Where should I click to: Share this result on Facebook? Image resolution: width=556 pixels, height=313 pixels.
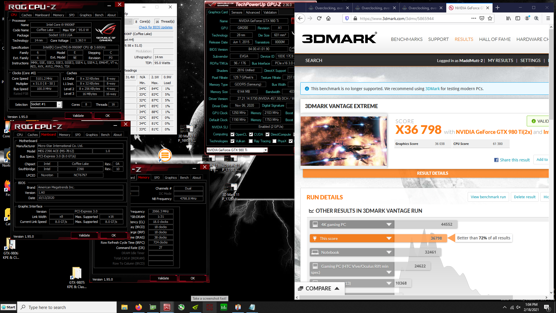512,160
